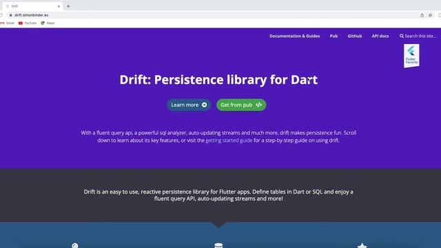Click the Flutter Favorite badge
Screen dimensions: 441x248
411,56
